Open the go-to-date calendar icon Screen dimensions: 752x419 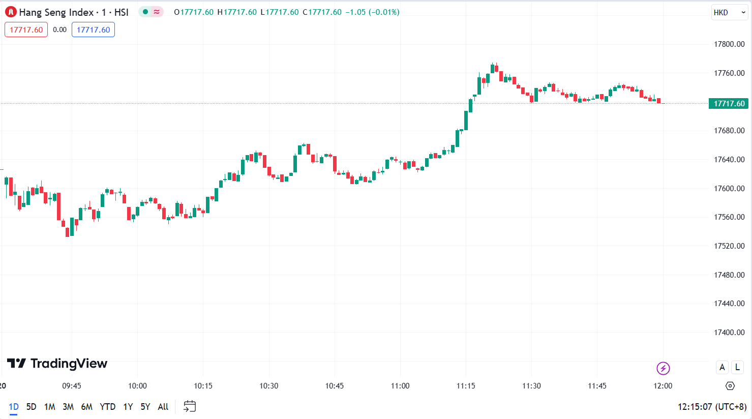tap(190, 406)
